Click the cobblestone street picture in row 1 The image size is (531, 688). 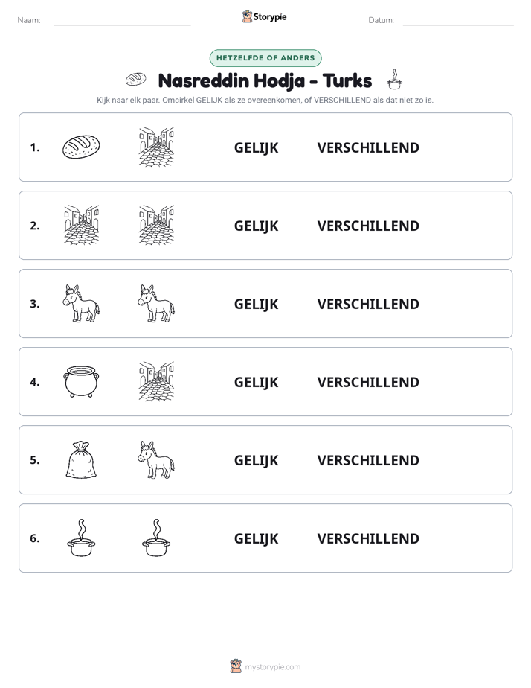(x=156, y=147)
